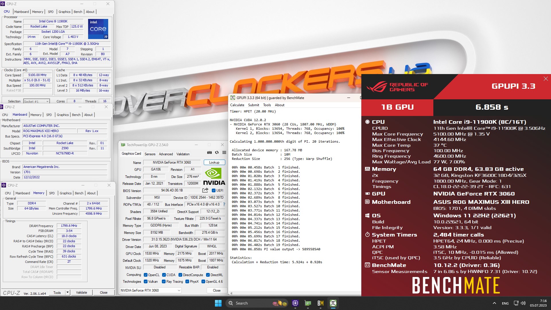
Task: Switch to the Advanced tab in GPU-Z
Action: click(166, 154)
